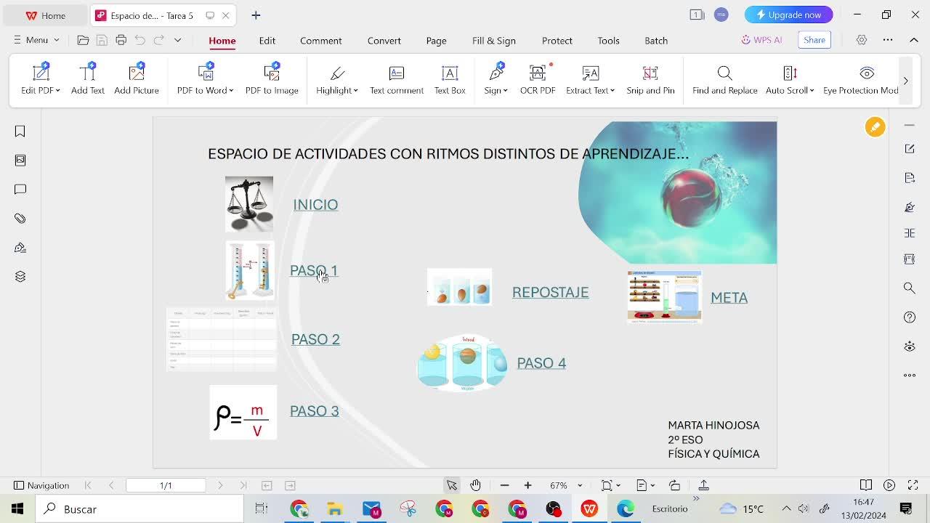Click the Add Text tool
The height and width of the screenshot is (523, 930).
[x=88, y=79]
